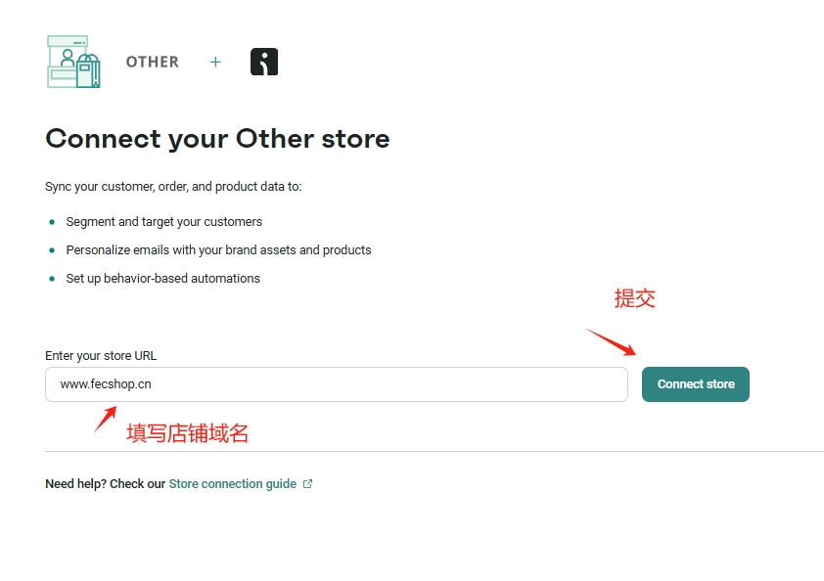This screenshot has height=581, width=824.
Task: Click the Need help? Check our text
Action: click(x=105, y=483)
